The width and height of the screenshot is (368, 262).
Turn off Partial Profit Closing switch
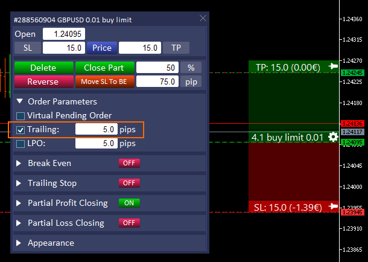129,203
